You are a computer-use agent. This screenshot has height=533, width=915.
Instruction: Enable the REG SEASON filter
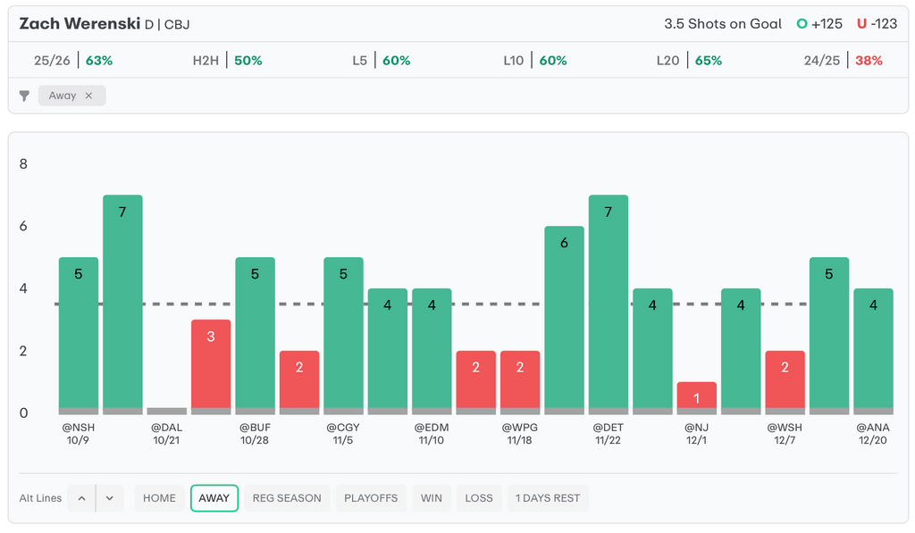[287, 498]
